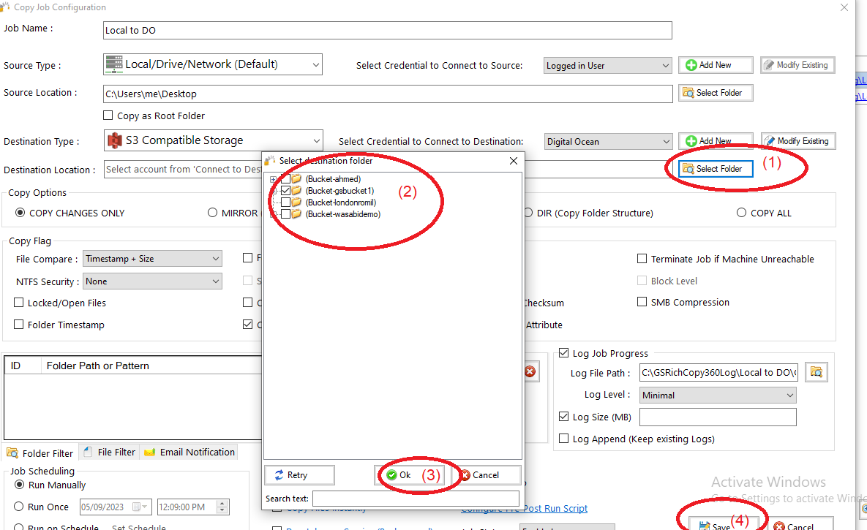Enable Copy as Root Folder

[108, 116]
